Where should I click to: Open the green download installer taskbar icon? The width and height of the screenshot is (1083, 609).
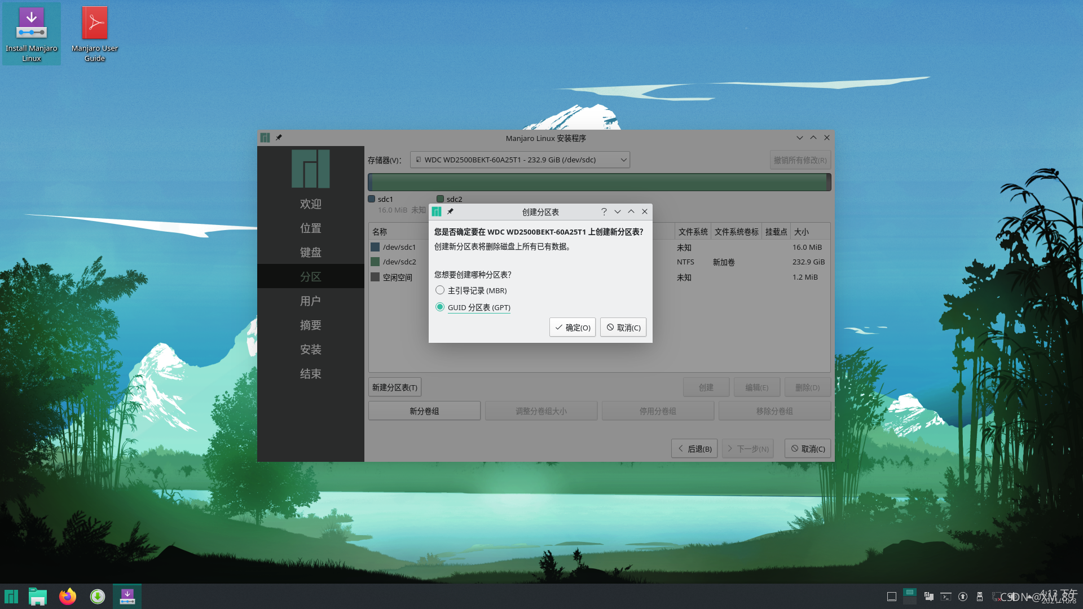pos(98,597)
